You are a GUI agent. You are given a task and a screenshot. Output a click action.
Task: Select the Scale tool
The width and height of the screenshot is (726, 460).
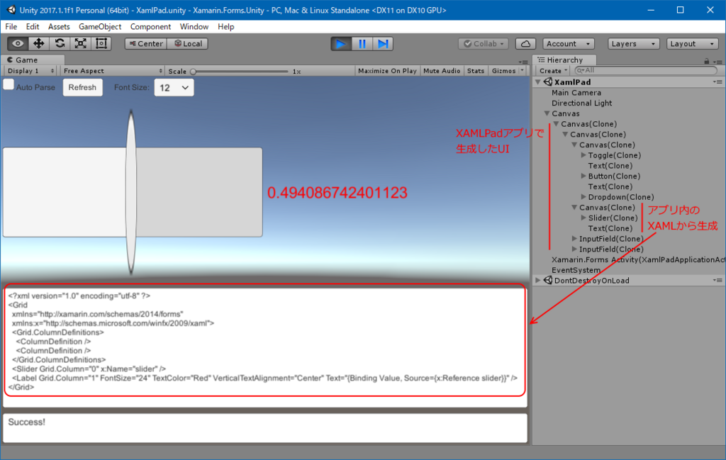tap(80, 43)
